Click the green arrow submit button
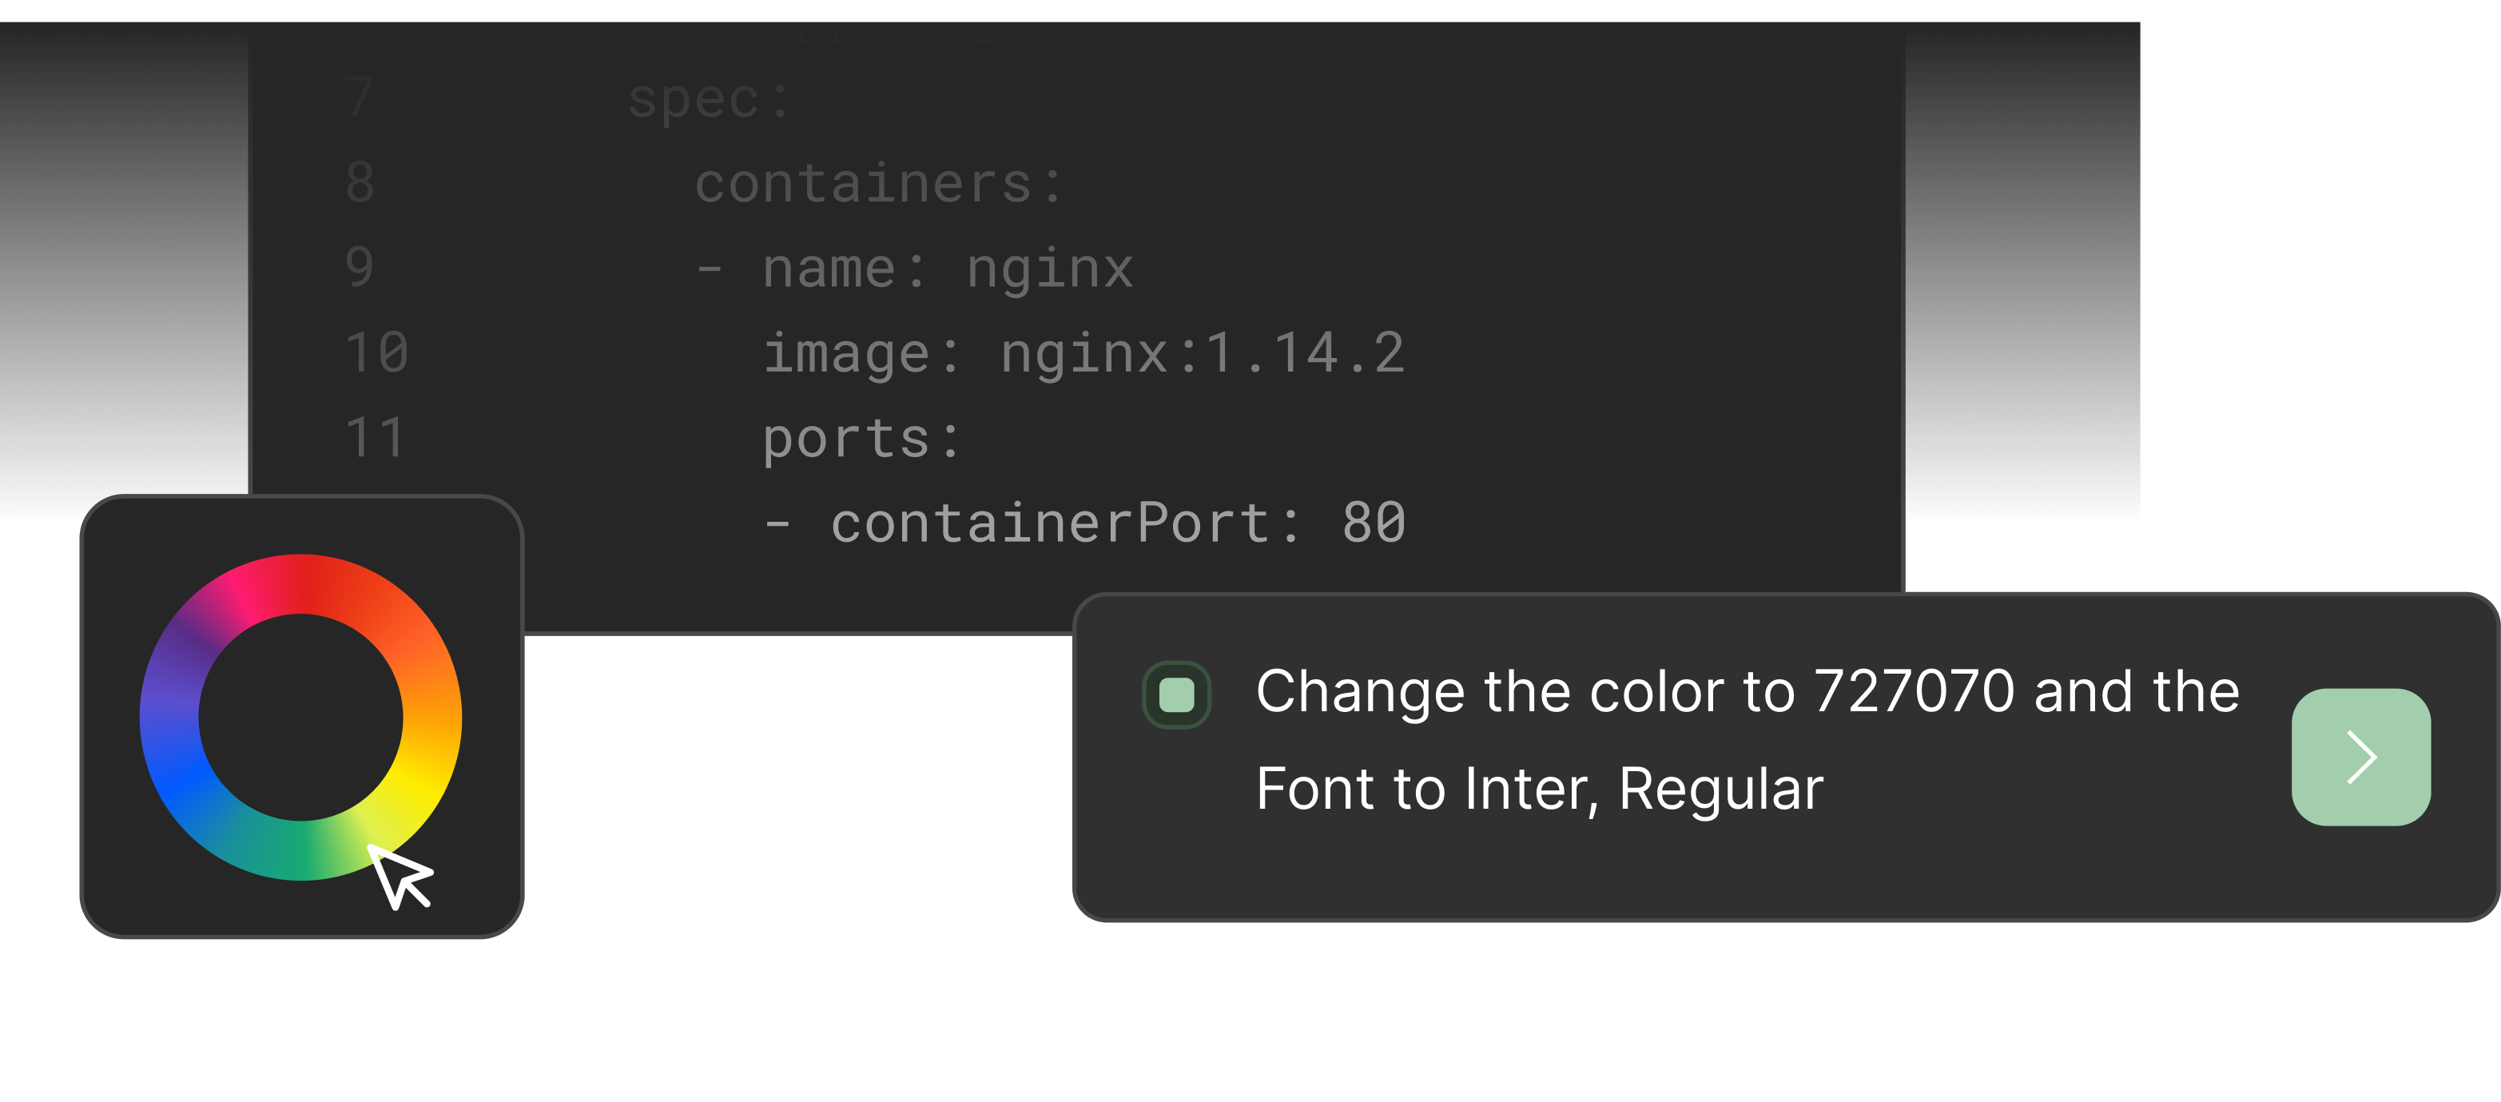The image size is (2501, 1102). click(x=2360, y=758)
